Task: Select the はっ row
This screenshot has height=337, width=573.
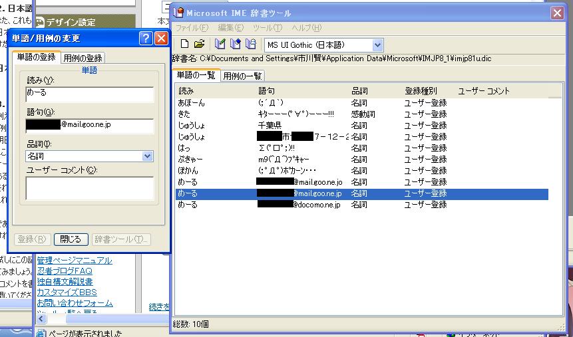Action: tap(362, 148)
